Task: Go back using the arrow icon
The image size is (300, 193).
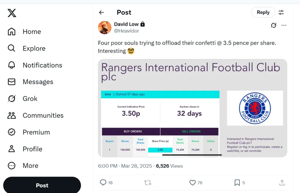Action: (101, 12)
